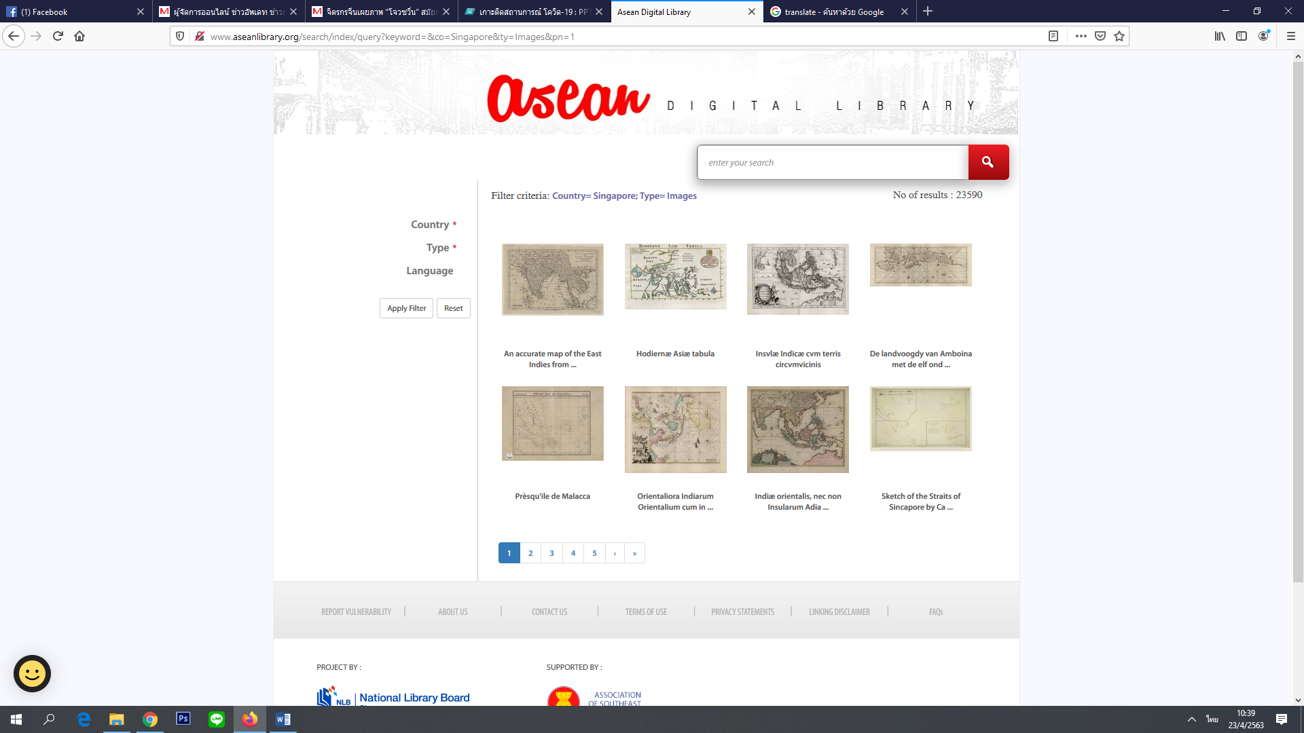Expand the Country filter
Image resolution: width=1304 pixels, height=733 pixels.
[429, 225]
